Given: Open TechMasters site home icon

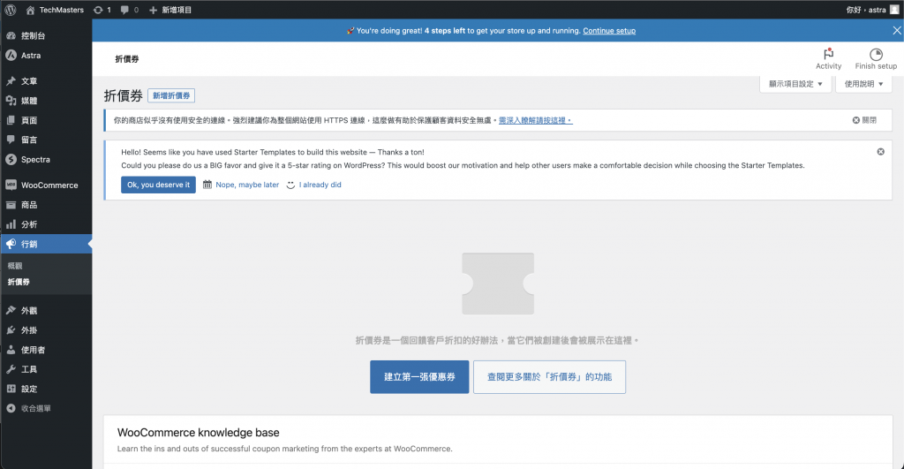Looking at the screenshot, I should [x=31, y=10].
